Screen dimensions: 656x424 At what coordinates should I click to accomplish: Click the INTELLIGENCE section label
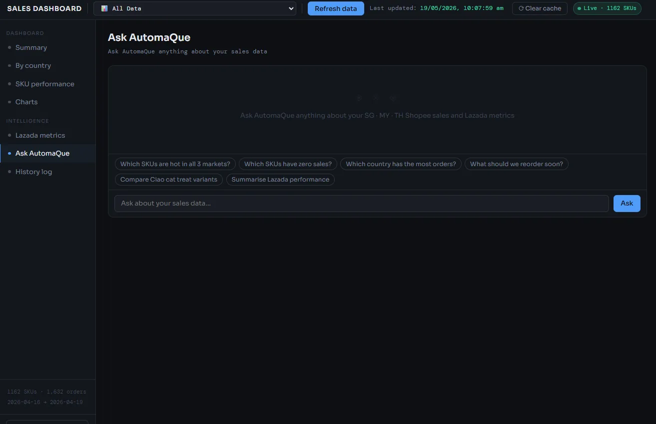(27, 121)
